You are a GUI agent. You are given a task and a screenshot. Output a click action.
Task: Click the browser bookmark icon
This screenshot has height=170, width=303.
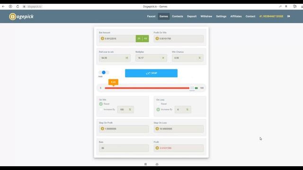286,6
